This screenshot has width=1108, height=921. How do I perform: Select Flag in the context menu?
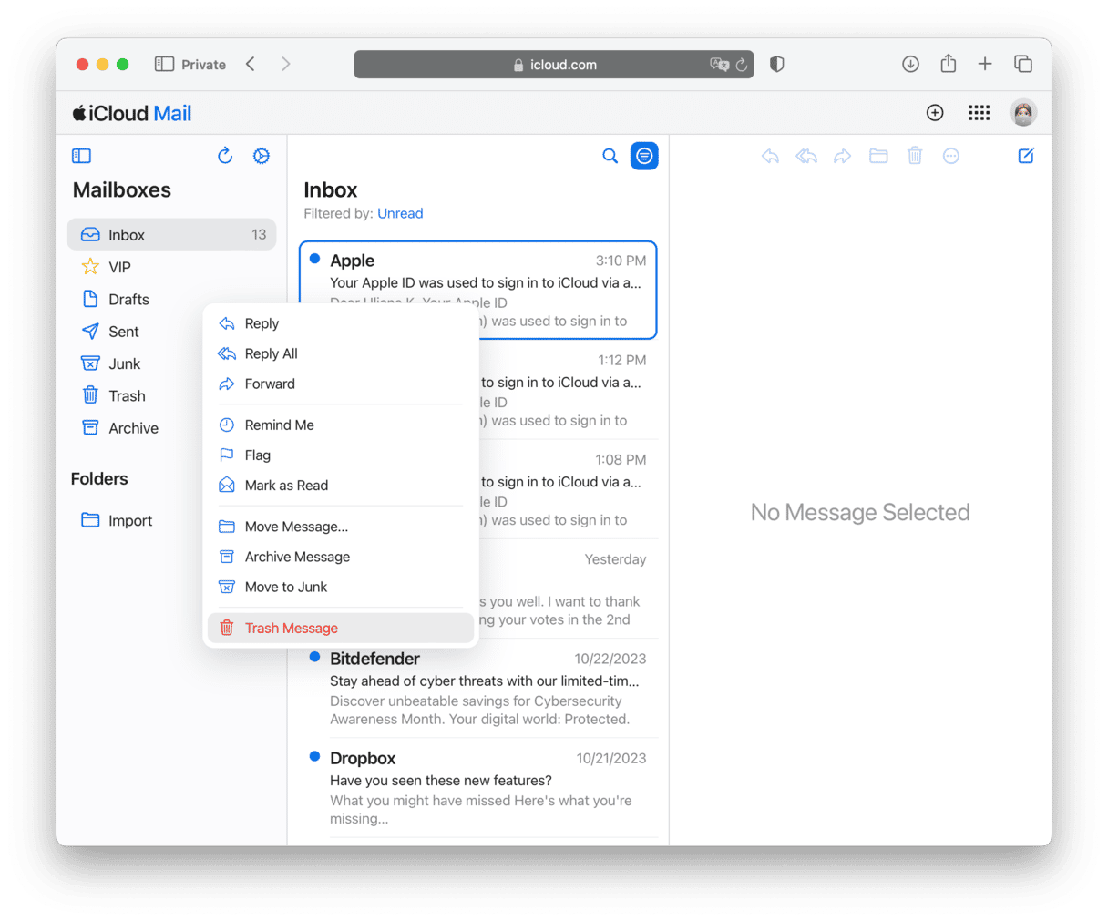click(x=341, y=455)
